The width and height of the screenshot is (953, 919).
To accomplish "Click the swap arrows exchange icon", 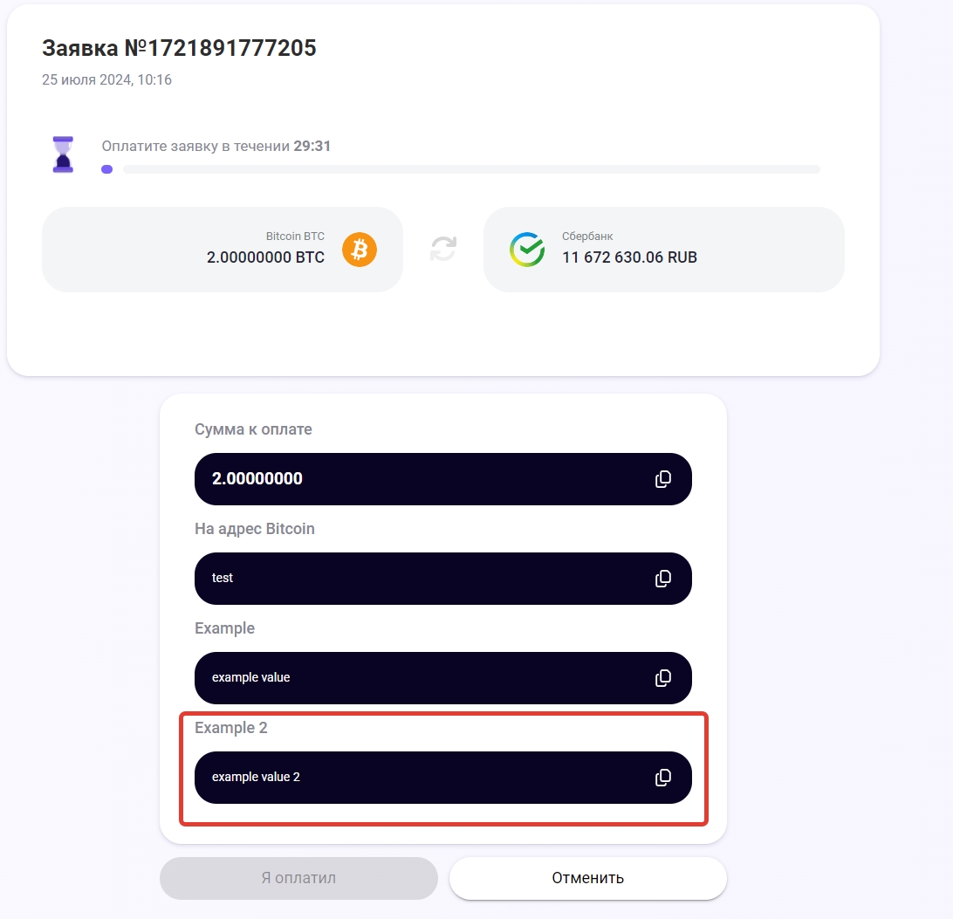I will 443,250.
